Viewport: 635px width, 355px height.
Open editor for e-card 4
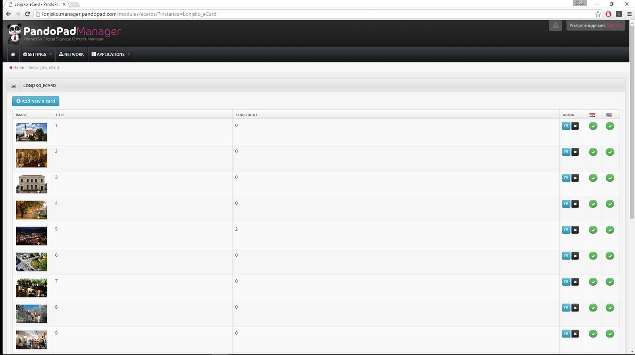(x=566, y=204)
